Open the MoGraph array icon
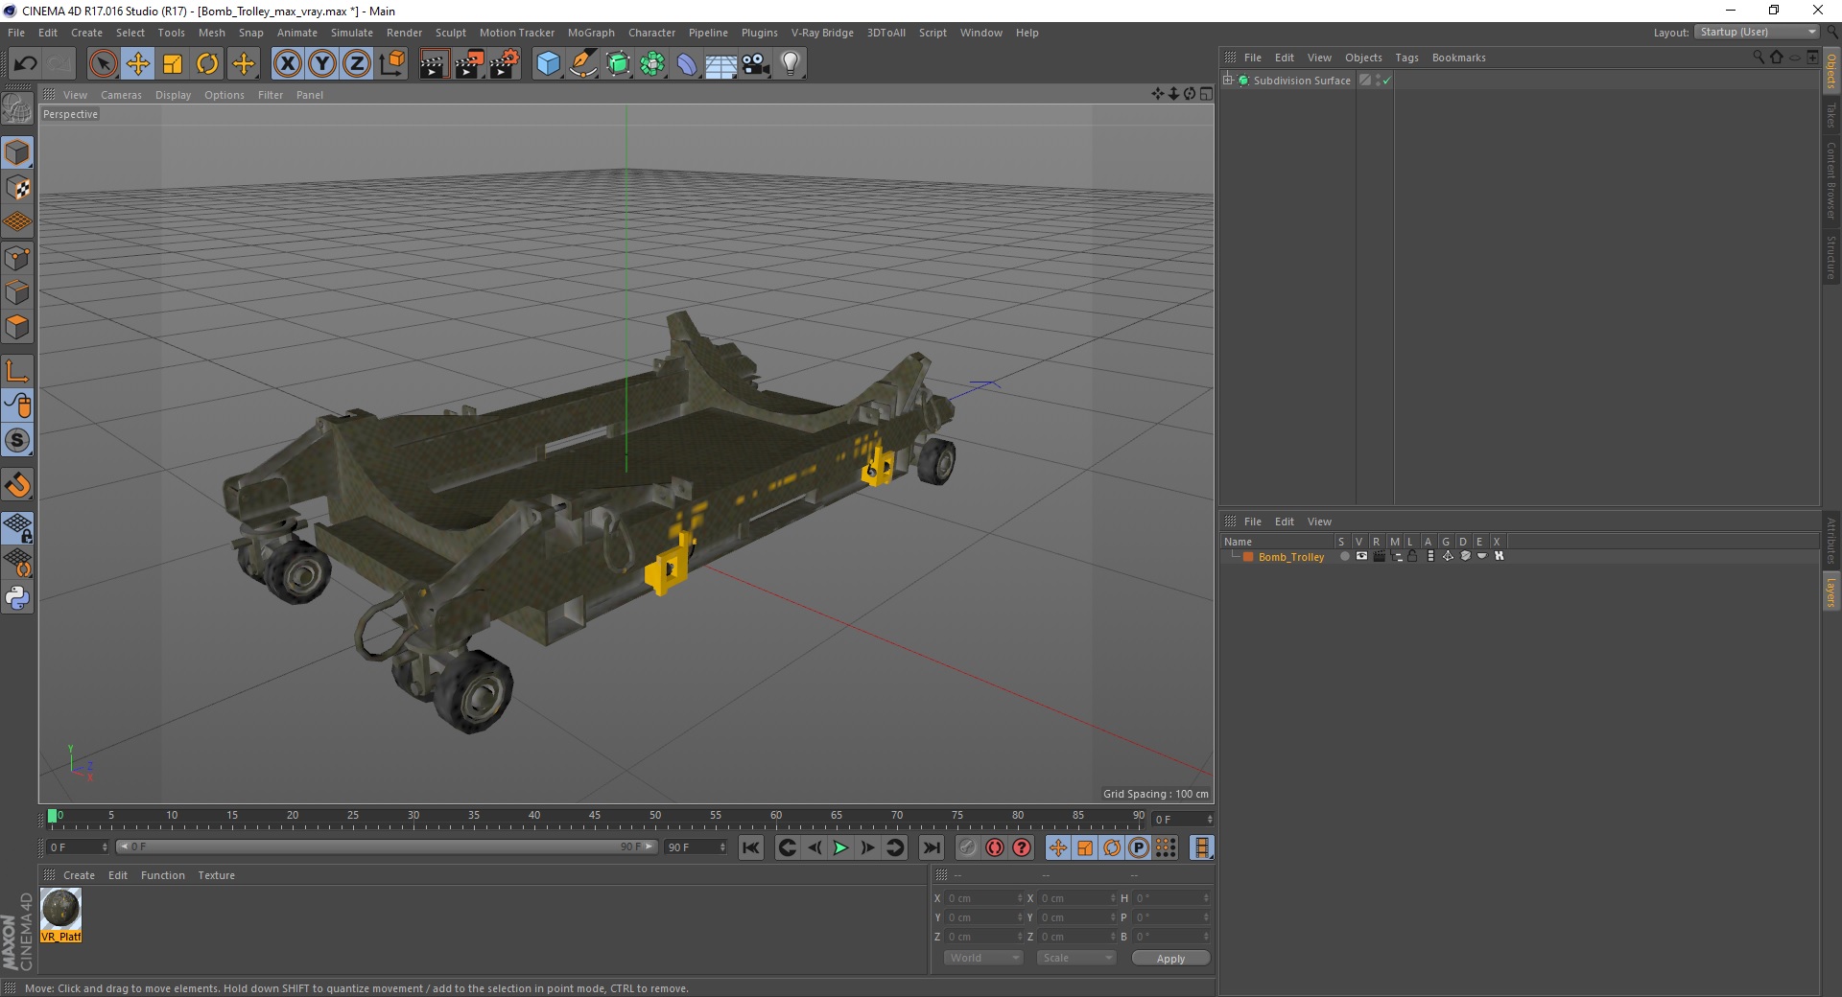Screen dimensions: 1842x997 click(652, 64)
